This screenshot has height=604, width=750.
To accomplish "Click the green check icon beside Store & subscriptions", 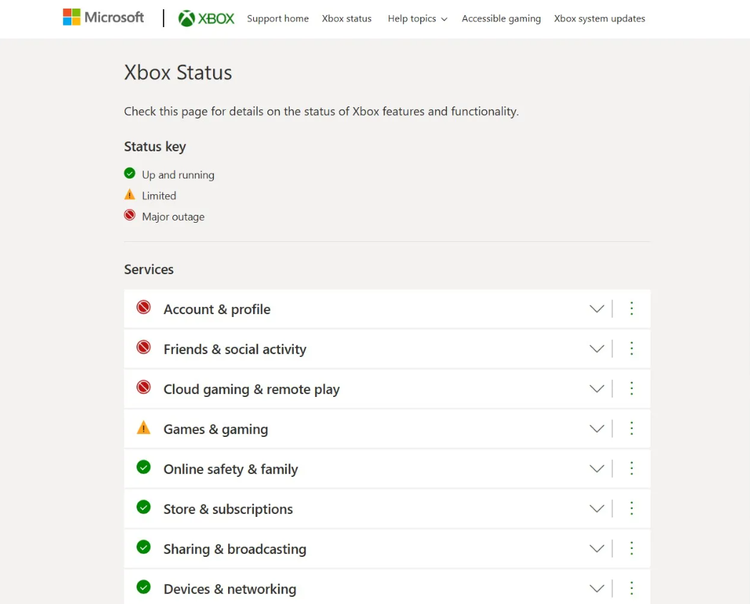I will pyautogui.click(x=144, y=508).
